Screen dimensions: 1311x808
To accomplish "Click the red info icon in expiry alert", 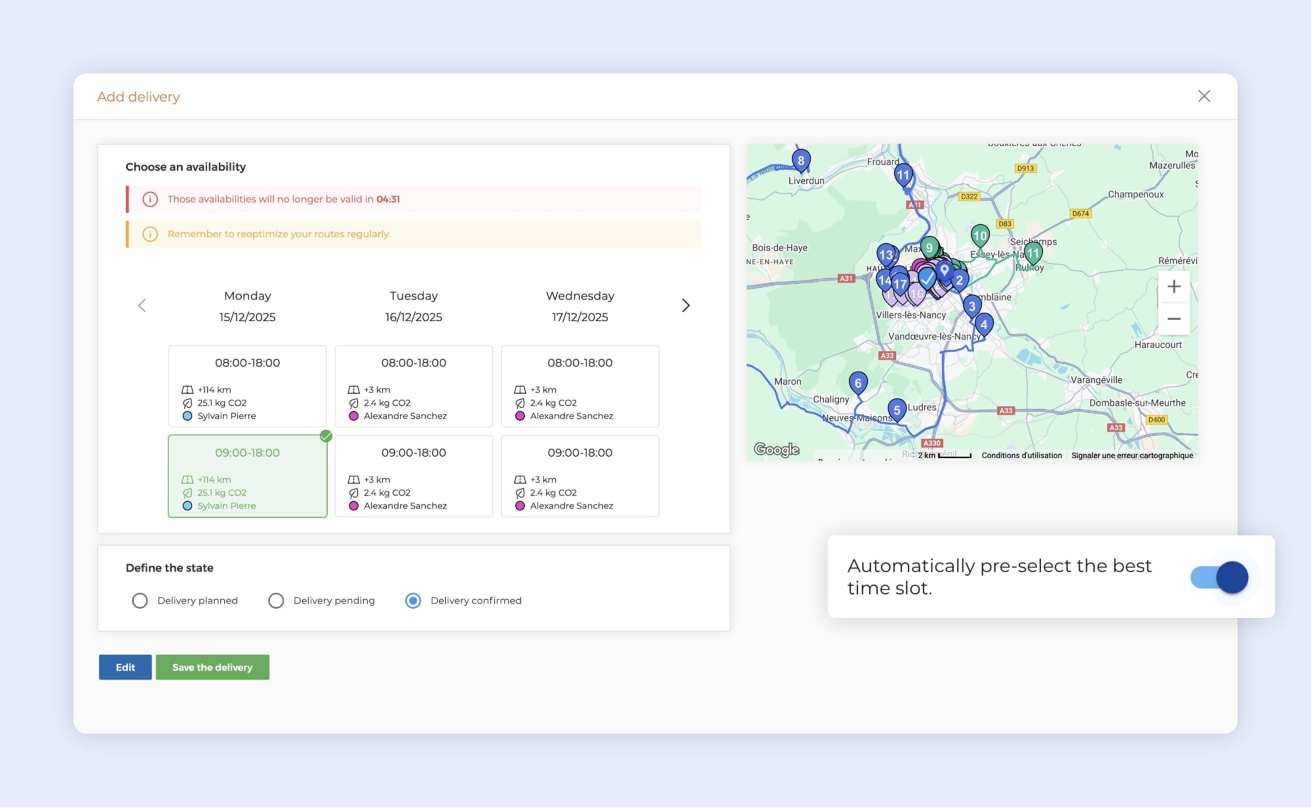I will (150, 199).
